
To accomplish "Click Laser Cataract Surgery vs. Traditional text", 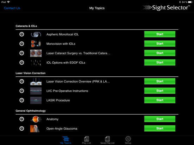I will pyautogui.click(x=78, y=53).
